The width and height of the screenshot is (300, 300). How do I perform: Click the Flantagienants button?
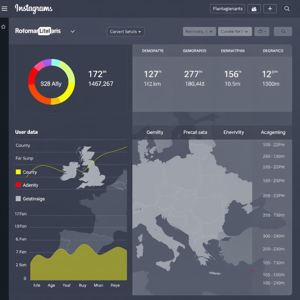(x=227, y=8)
